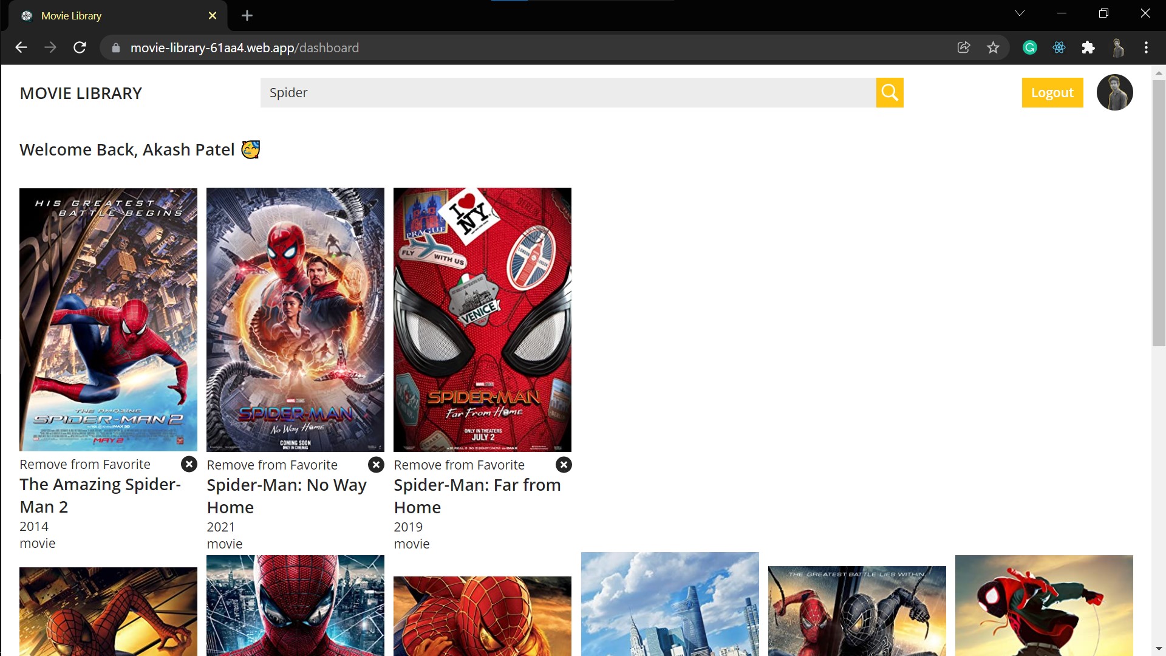Screen dimensions: 1166x656
Task: Reload the page with the refresh icon
Action: [80, 47]
